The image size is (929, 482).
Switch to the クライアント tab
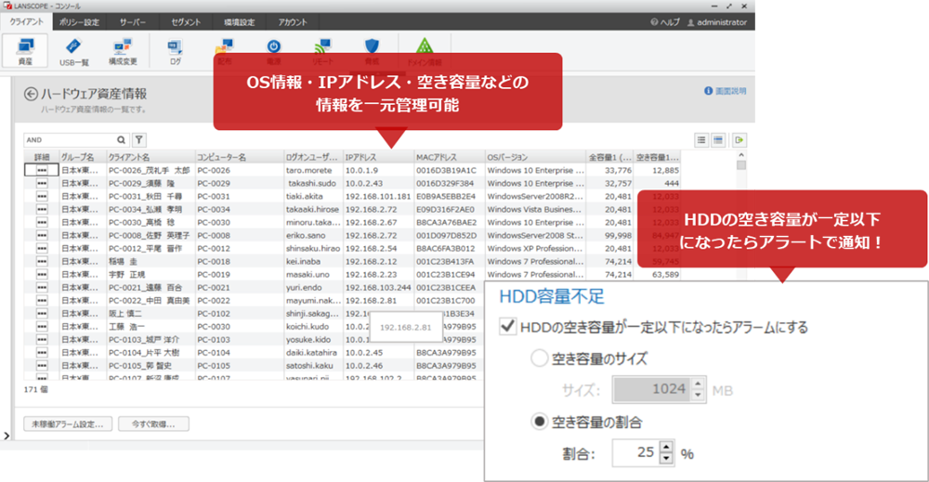tap(27, 22)
